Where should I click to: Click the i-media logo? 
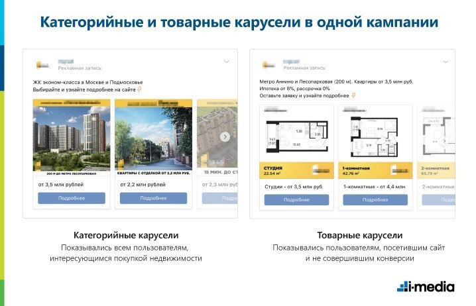tap(426, 286)
